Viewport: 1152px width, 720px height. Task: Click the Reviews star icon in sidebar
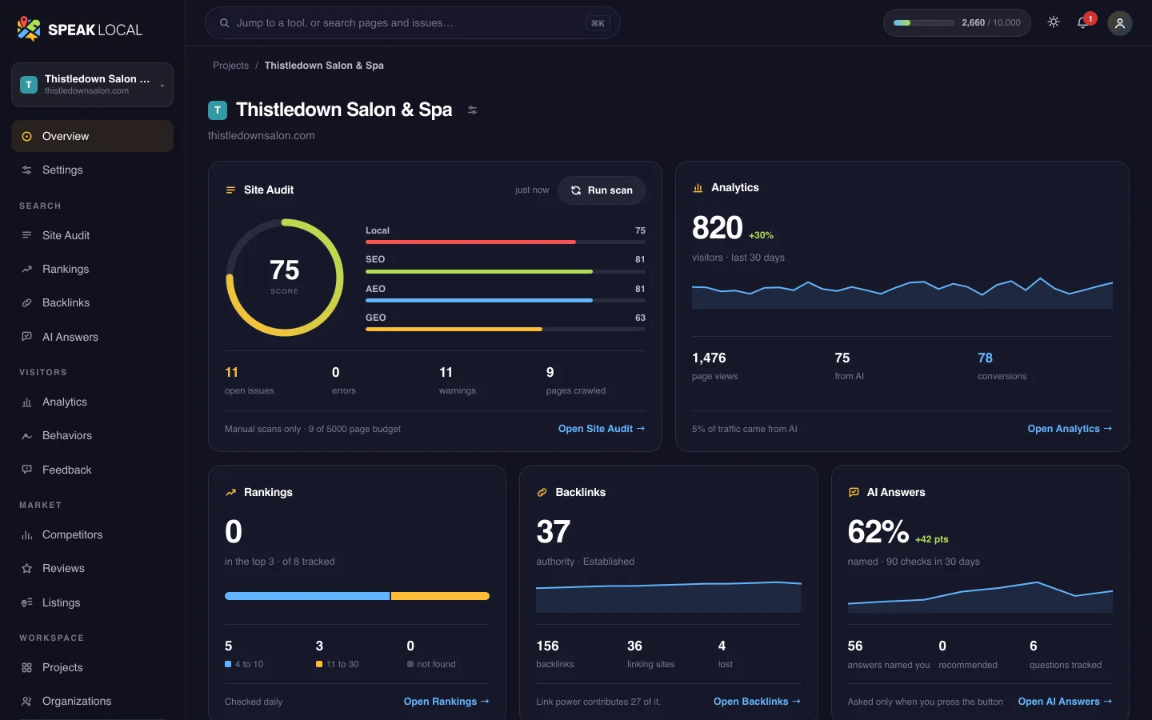[x=26, y=568]
